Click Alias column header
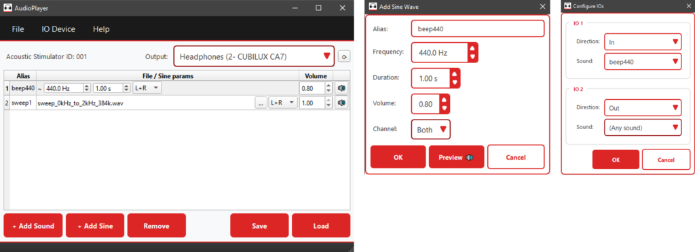 (24, 76)
